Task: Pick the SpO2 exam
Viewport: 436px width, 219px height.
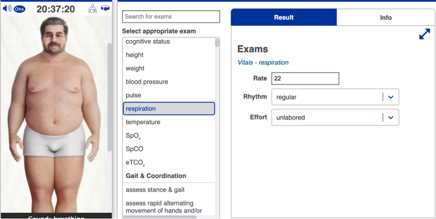Action: click(x=133, y=136)
